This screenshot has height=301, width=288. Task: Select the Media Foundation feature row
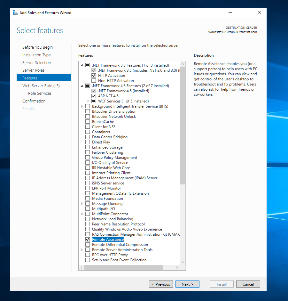[107, 199]
